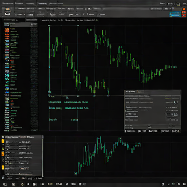
Task: Click the first yellow folder icon in bottom-left panel
Action: pyautogui.click(x=3, y=141)
